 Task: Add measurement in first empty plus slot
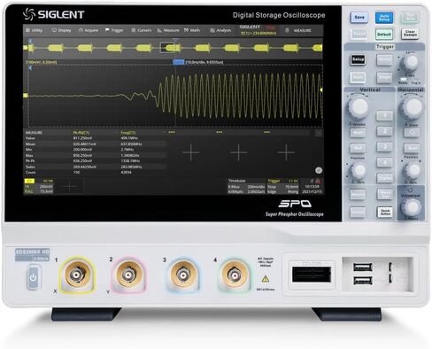191,152
